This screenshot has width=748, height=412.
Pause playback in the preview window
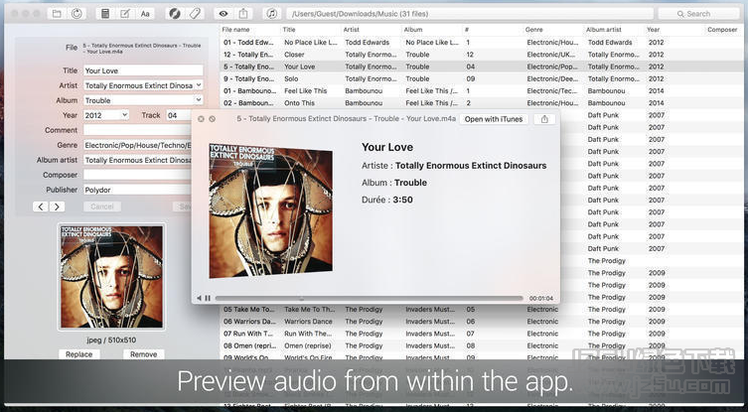point(208,298)
